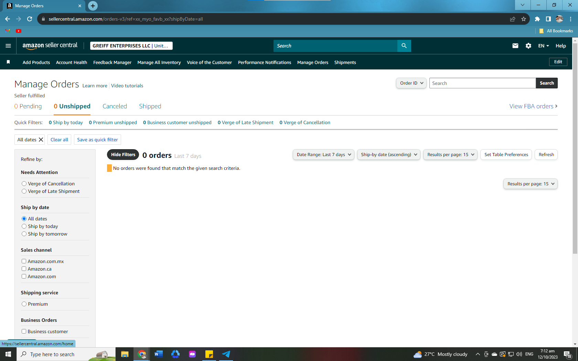This screenshot has width=578, height=361.
Task: Select the Verge of Late Shipment radio button
Action: 24,191
